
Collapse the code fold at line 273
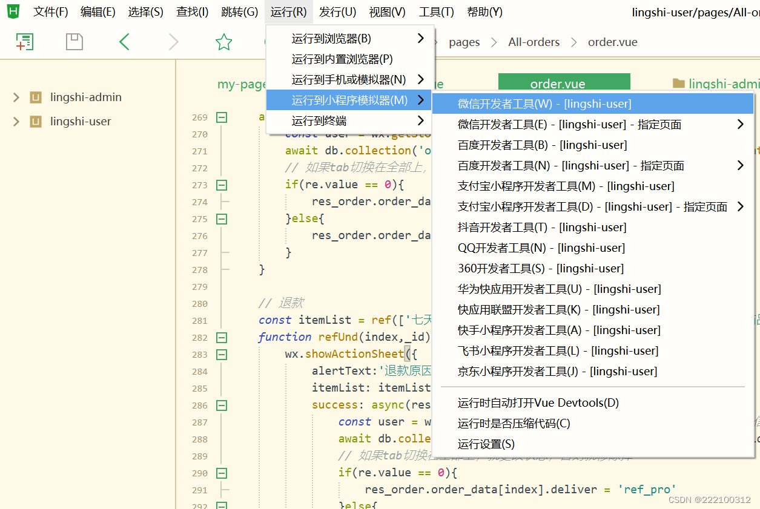pos(222,185)
